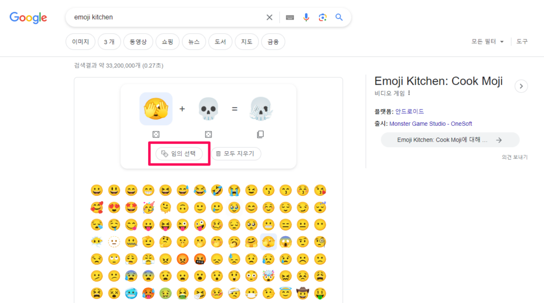This screenshot has width=544, height=303.
Task: Pick the melting face emoji
Action: pyautogui.click(x=166, y=207)
